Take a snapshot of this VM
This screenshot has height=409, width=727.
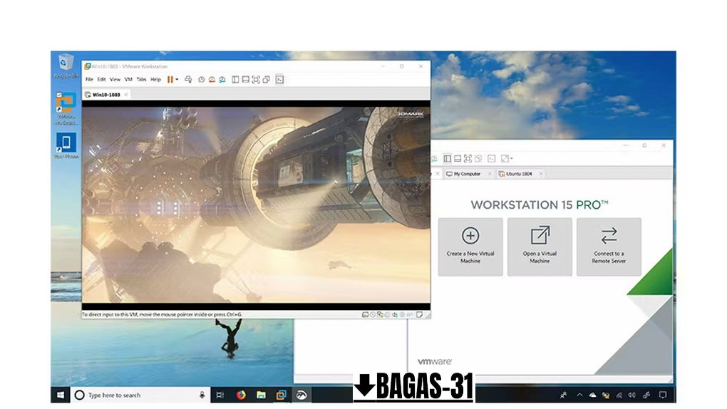[201, 79]
